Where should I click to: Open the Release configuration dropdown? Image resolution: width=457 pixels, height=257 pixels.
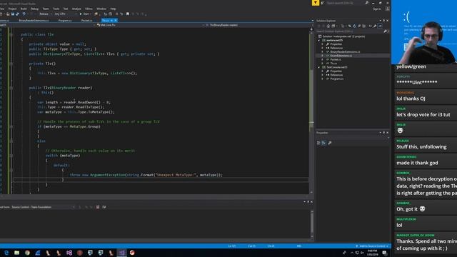click(x=46, y=14)
